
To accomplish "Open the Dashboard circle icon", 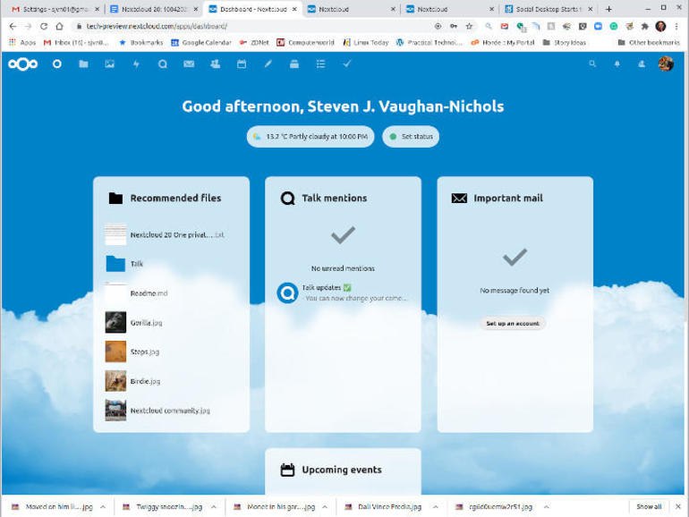I will (56, 64).
